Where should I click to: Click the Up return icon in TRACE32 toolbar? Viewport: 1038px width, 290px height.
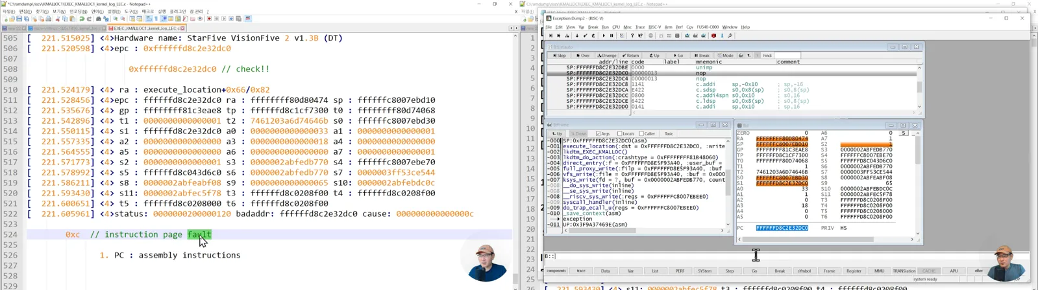click(x=593, y=36)
